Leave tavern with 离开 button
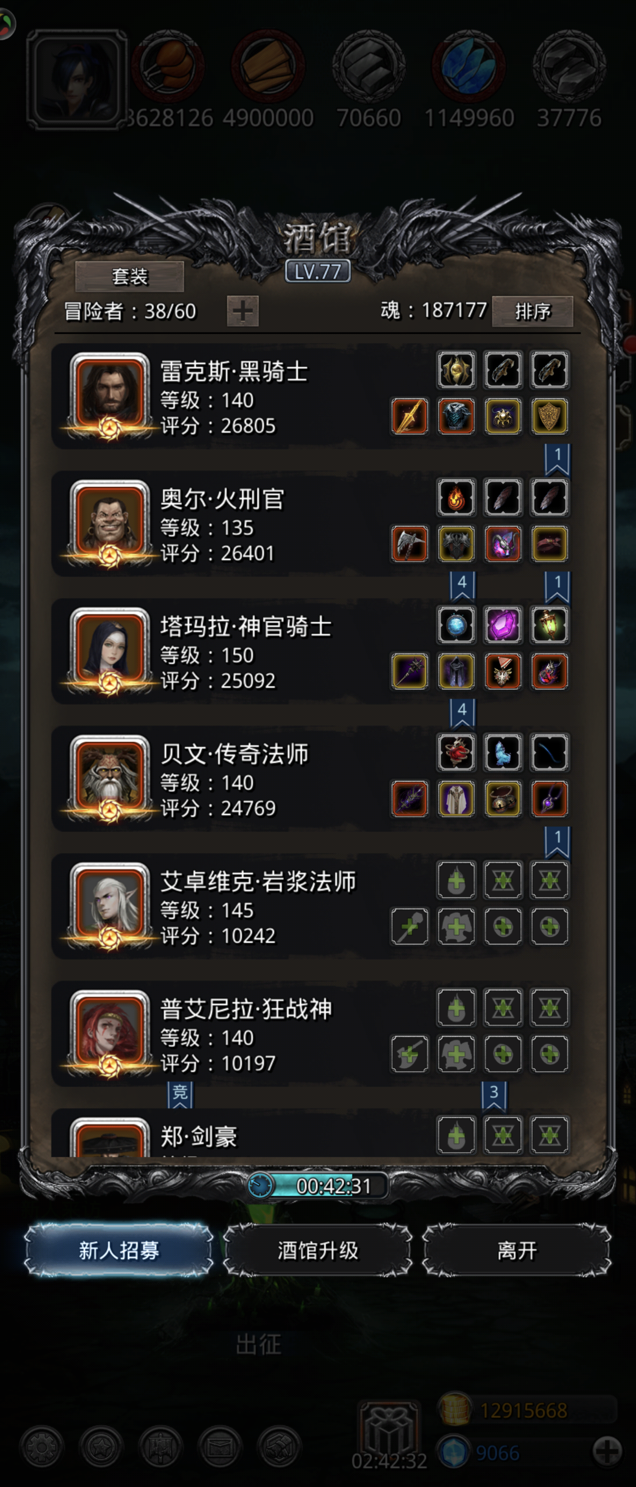 click(516, 1250)
